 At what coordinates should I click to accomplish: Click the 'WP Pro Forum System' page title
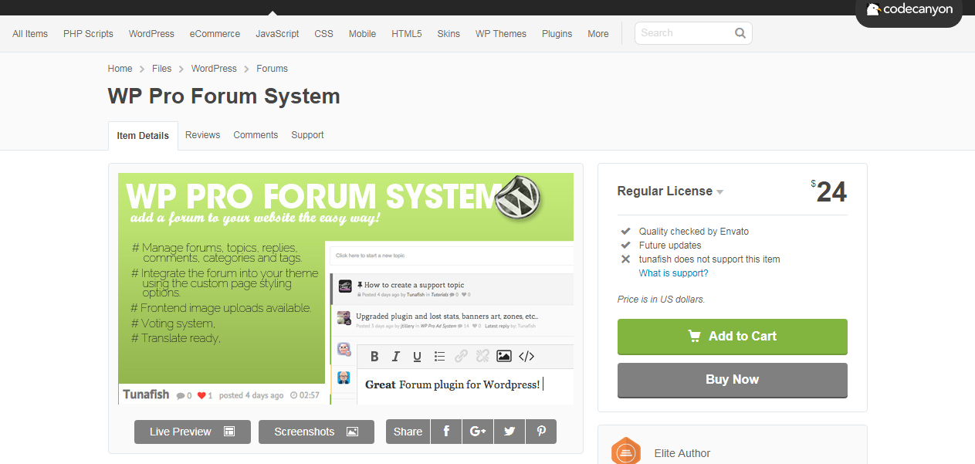point(224,97)
